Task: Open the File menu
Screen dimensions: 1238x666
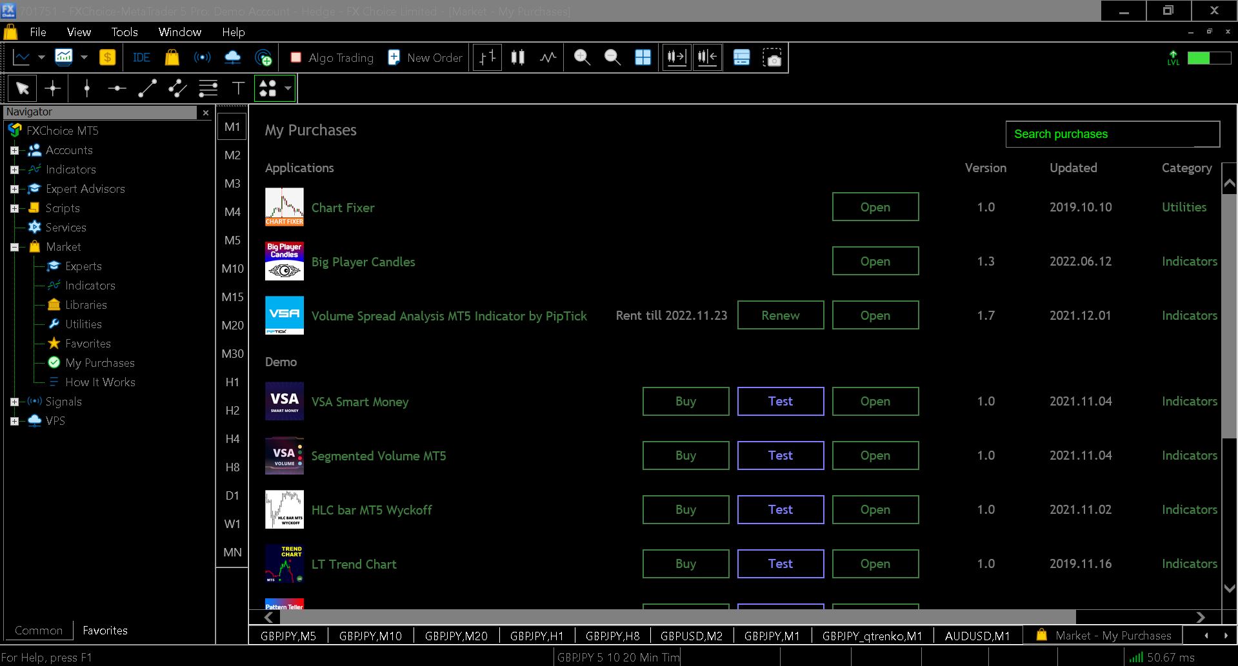Action: (x=38, y=32)
